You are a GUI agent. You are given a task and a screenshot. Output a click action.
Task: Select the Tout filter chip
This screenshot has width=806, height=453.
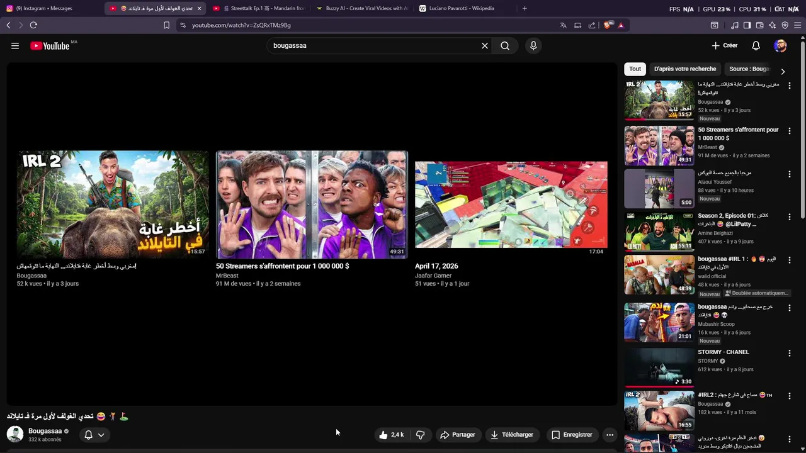(x=635, y=69)
